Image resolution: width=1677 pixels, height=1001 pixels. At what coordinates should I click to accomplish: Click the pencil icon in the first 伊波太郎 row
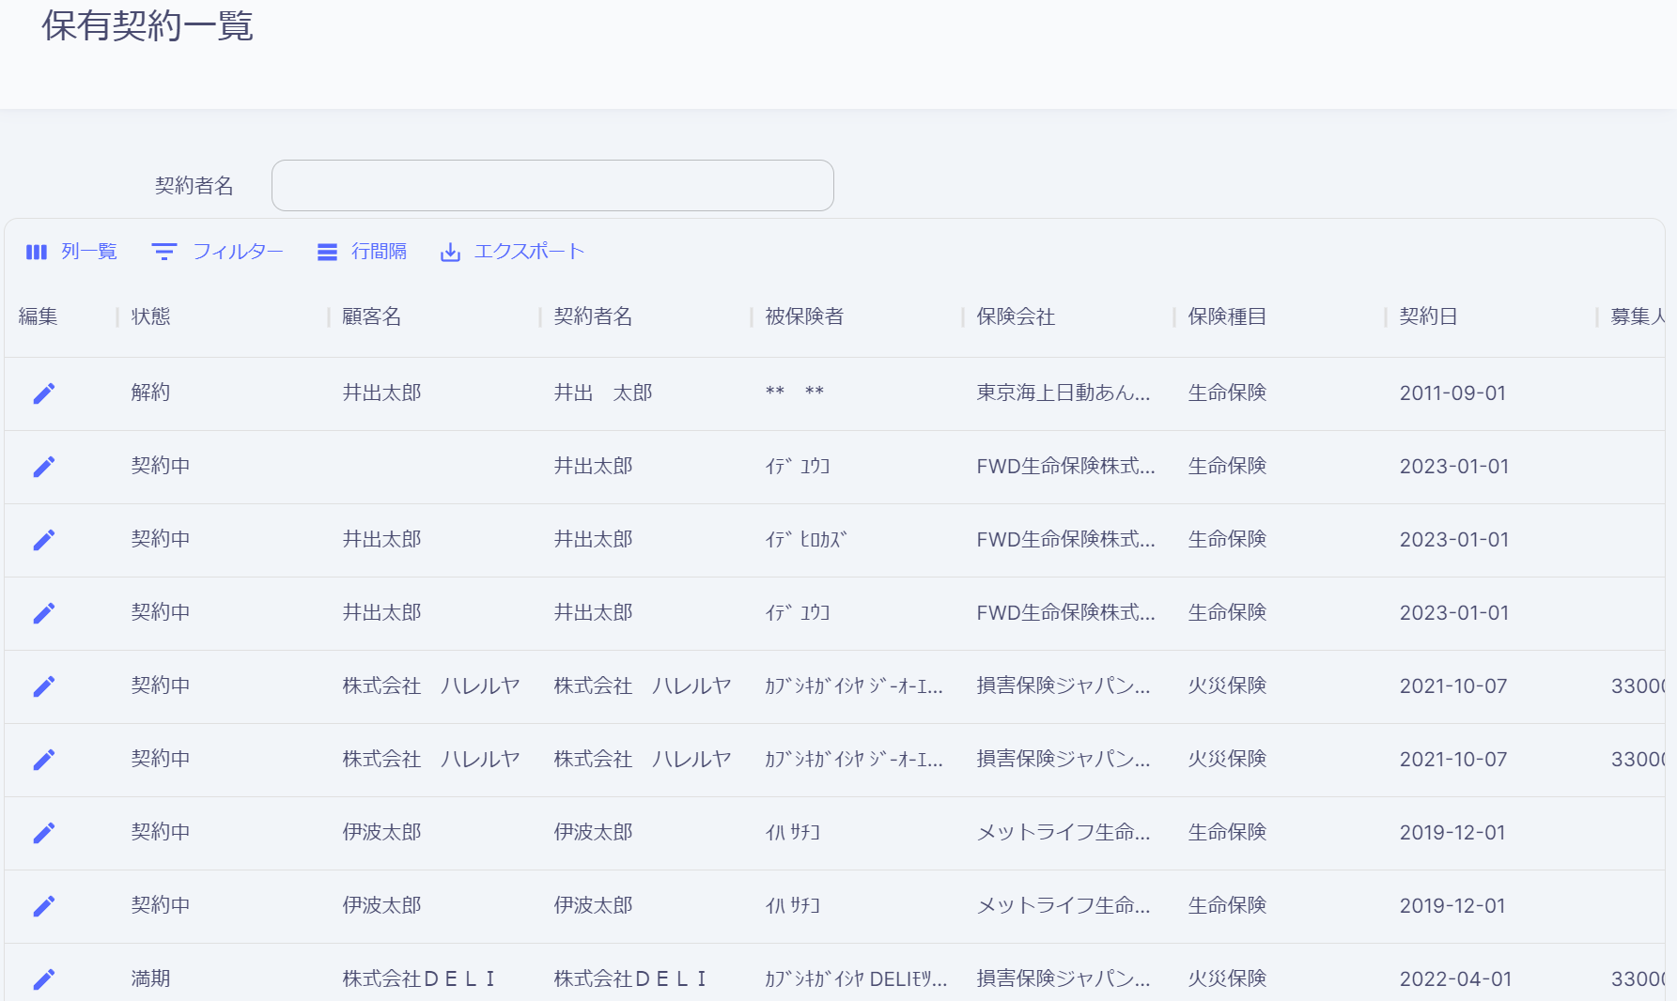pyautogui.click(x=44, y=833)
